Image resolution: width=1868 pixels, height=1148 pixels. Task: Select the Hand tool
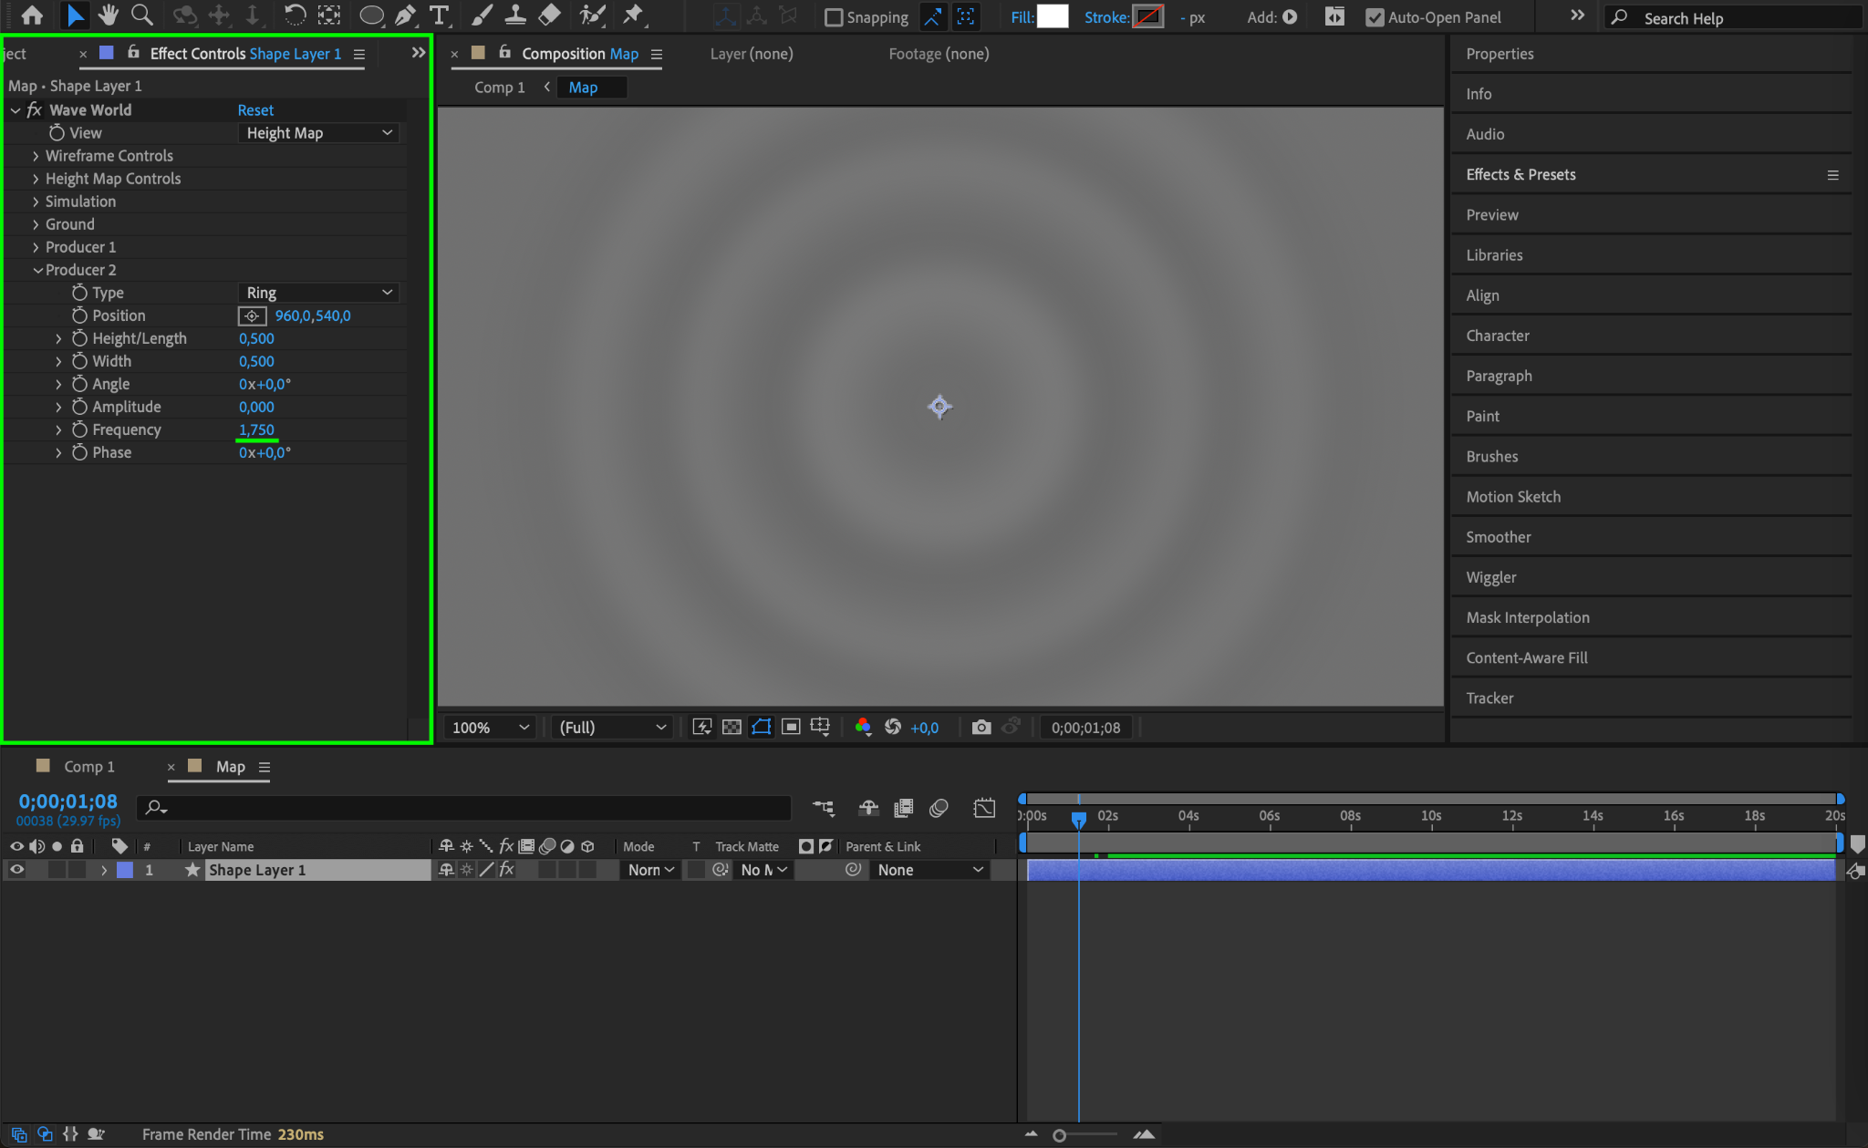pos(109,16)
